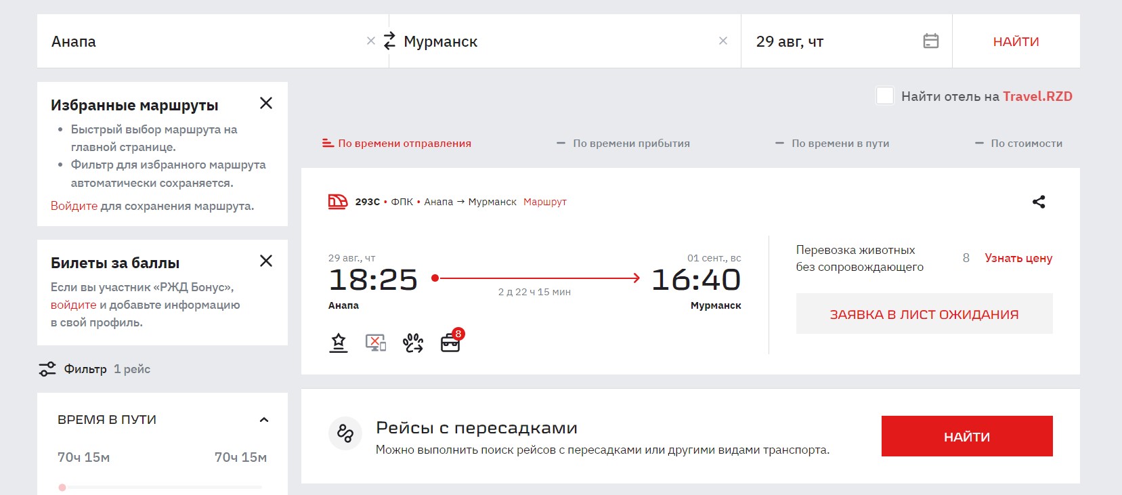Open the Travel.RZD link
The height and width of the screenshot is (495, 1122).
point(1037,96)
